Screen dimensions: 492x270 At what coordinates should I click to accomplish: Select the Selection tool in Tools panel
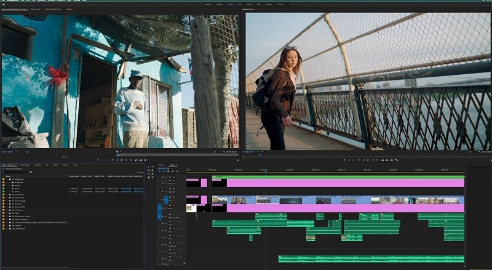pos(149,167)
